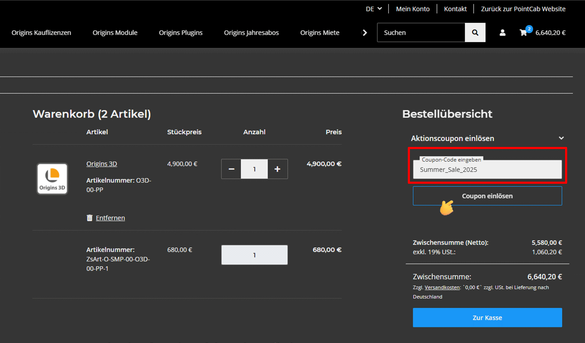The height and width of the screenshot is (343, 585).
Task: Click the Zwischensumme (Netto) value 5,580,00 €
Action: pyautogui.click(x=547, y=243)
